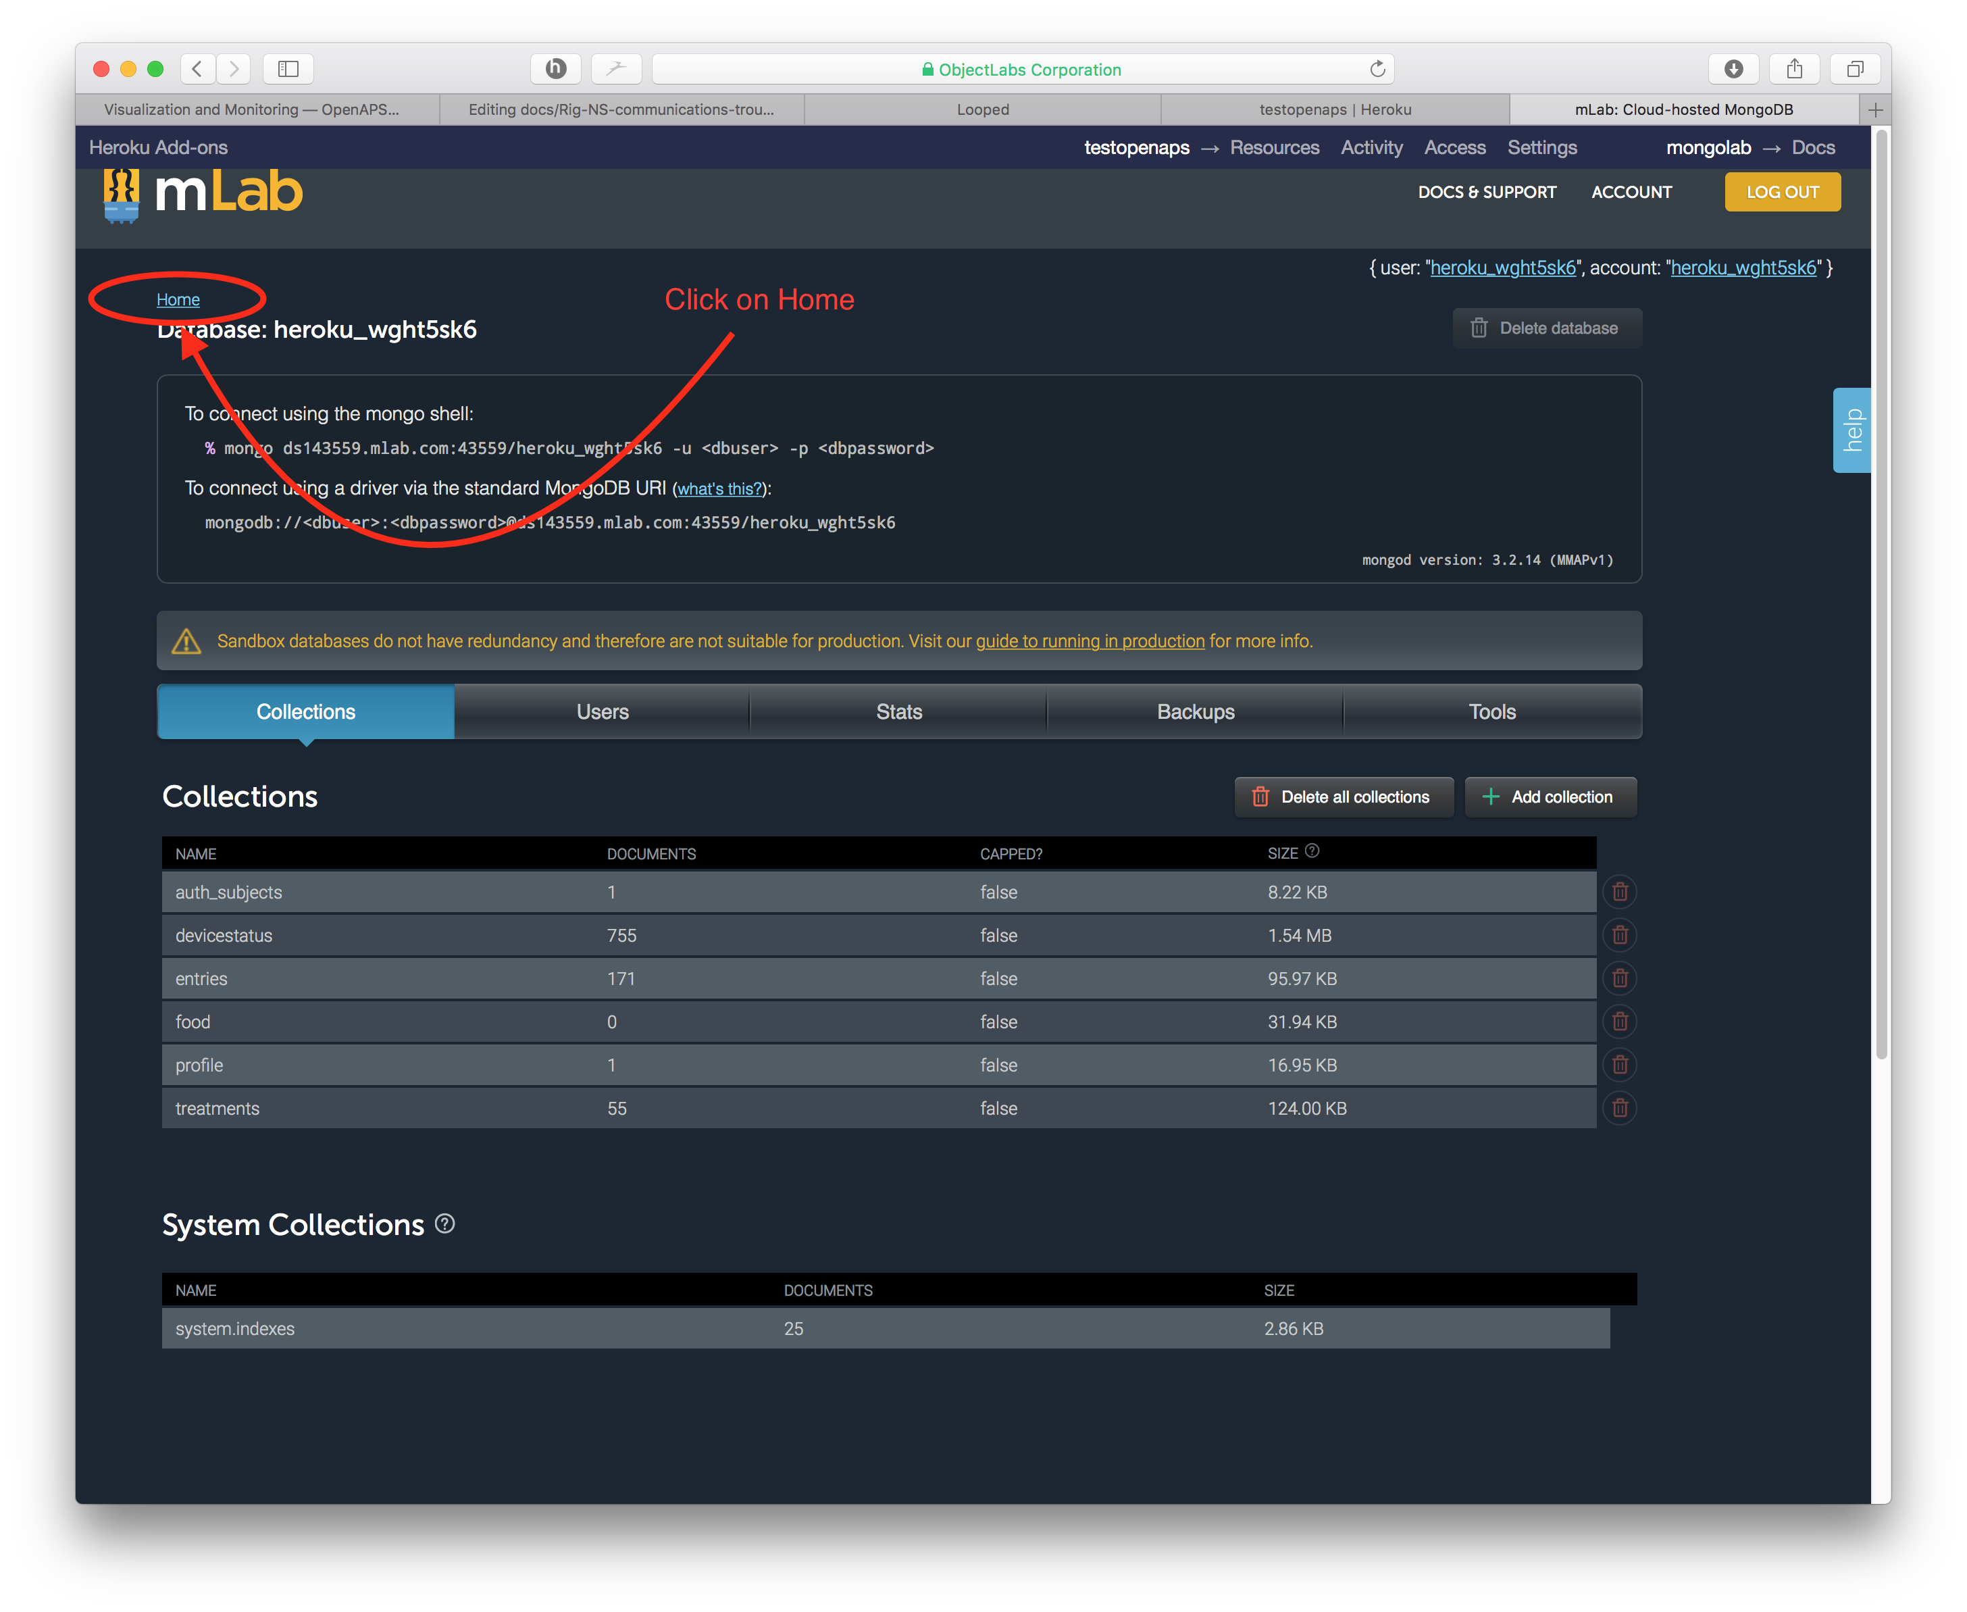This screenshot has height=1612, width=1967.
Task: Delete the entries collection via trash icon
Action: coord(1620,978)
